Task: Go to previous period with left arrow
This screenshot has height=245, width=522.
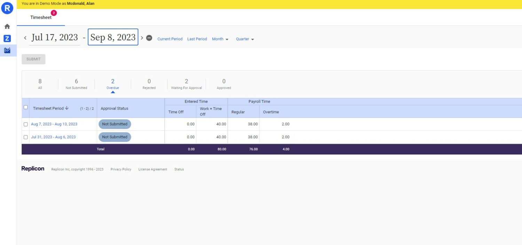Action: coord(25,37)
